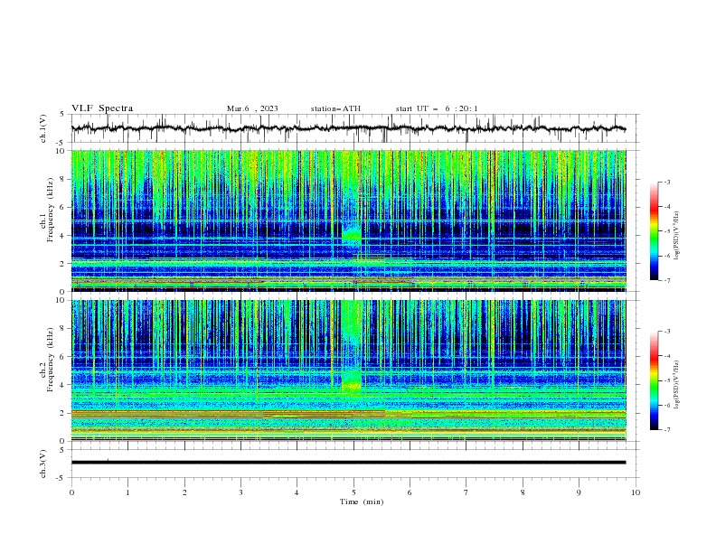Viewport: 716px width, 553px height.
Task: Click the "station=ATH" header label
Action: [335, 108]
